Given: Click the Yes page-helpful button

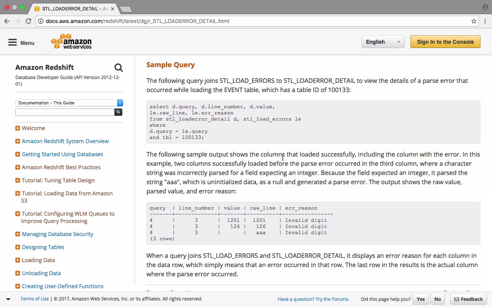Looking at the screenshot, I should click(x=421, y=299).
